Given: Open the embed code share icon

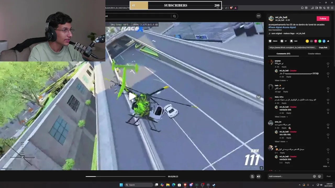Looking at the screenshot, I should (x=311, y=41).
